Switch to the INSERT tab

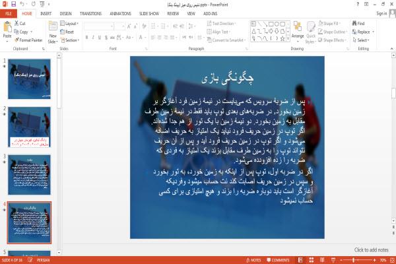[46, 14]
